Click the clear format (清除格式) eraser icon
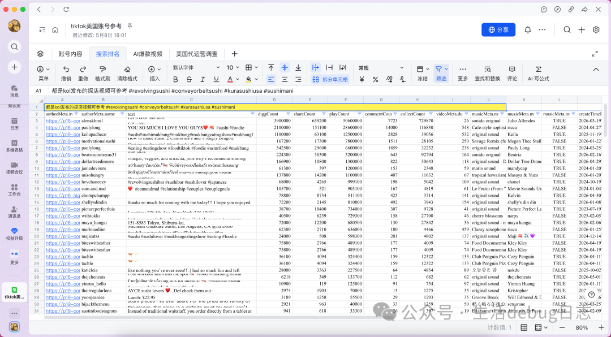This screenshot has width=611, height=337. (127, 70)
